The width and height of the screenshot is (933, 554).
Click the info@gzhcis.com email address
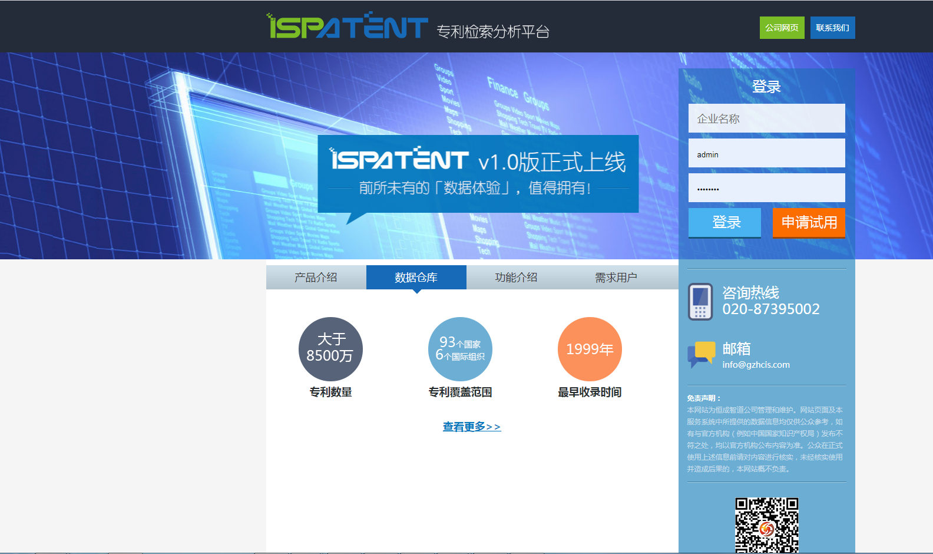pos(756,365)
